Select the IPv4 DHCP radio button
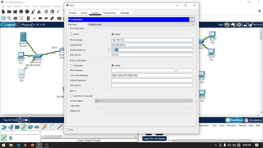Viewport: 263px width, 148px height. pos(71,34)
